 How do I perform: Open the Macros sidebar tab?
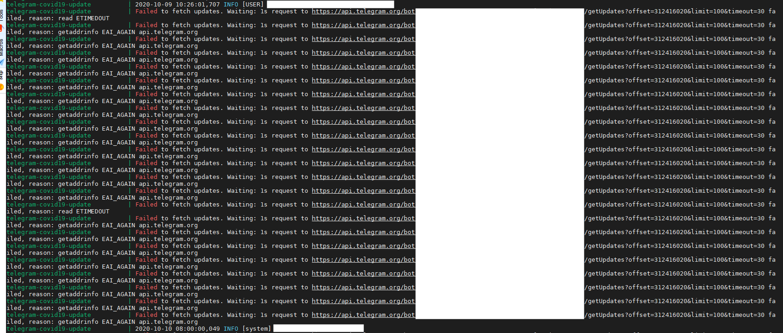(x=2, y=52)
